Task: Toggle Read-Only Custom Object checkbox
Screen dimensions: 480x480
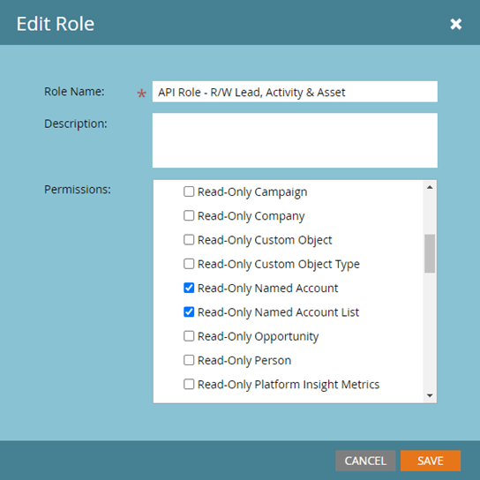Action: 189,240
